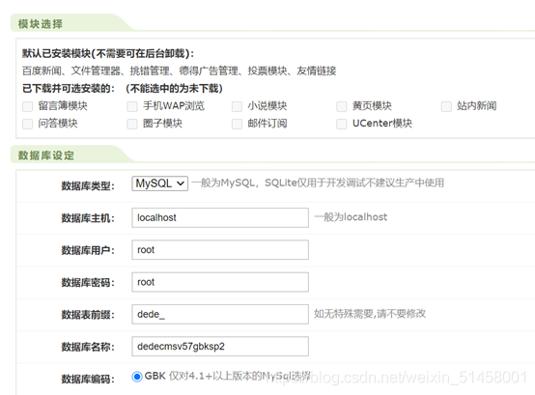The height and width of the screenshot is (395, 535).
Task: Click the installed modules list starting 百度新闻
Action: tap(179, 71)
